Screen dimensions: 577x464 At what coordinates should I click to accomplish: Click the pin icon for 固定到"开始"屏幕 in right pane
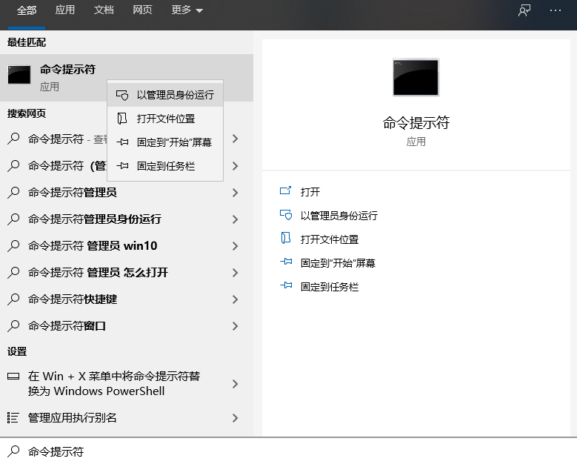coord(286,262)
